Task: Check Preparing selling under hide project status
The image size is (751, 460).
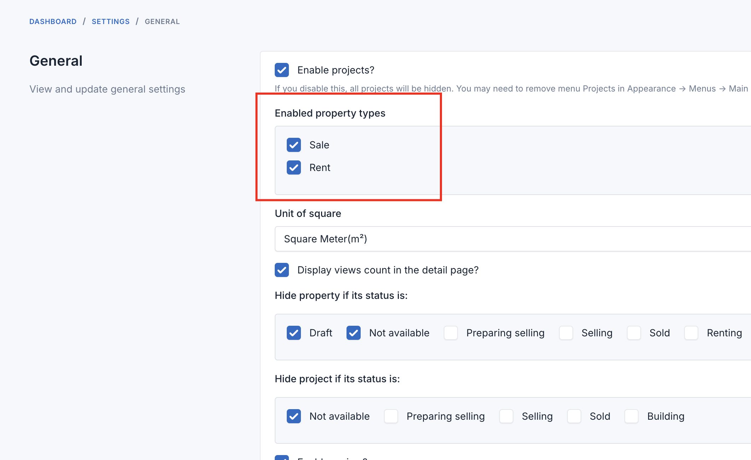Action: [x=391, y=416]
